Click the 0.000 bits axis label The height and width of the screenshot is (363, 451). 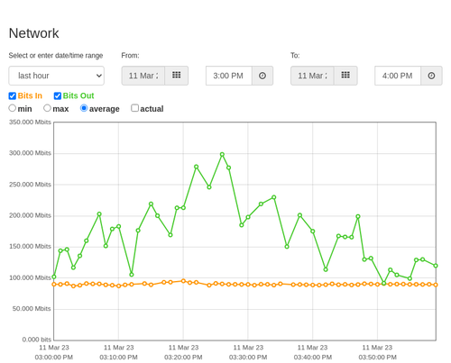click(x=37, y=340)
